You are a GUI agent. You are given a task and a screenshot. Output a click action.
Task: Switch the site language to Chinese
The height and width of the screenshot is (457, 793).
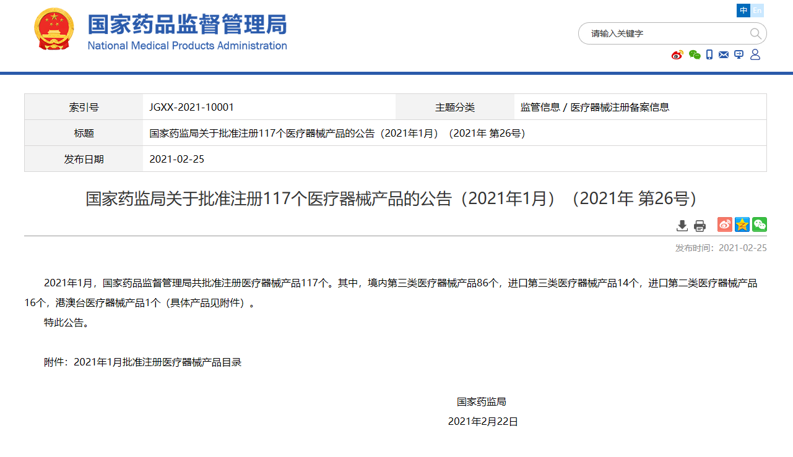(x=743, y=11)
